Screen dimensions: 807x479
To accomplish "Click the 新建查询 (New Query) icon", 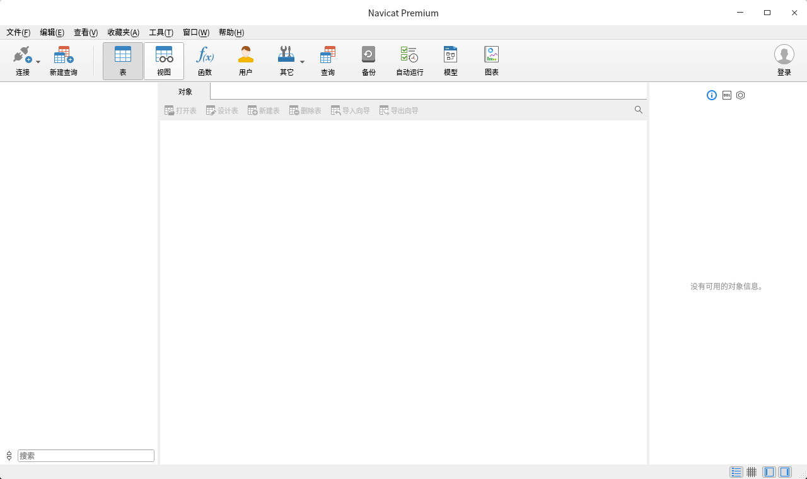I will [63, 61].
